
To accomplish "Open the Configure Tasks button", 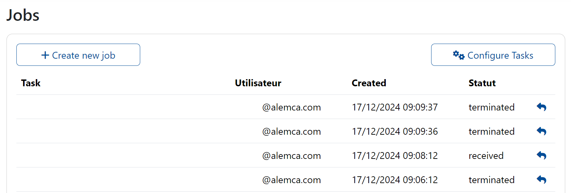I will point(493,55).
